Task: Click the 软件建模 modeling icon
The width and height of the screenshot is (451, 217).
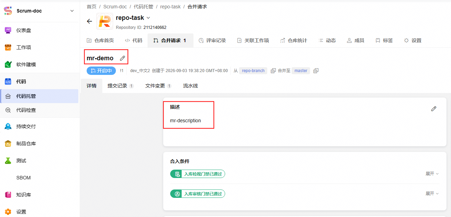Action: click(8, 64)
